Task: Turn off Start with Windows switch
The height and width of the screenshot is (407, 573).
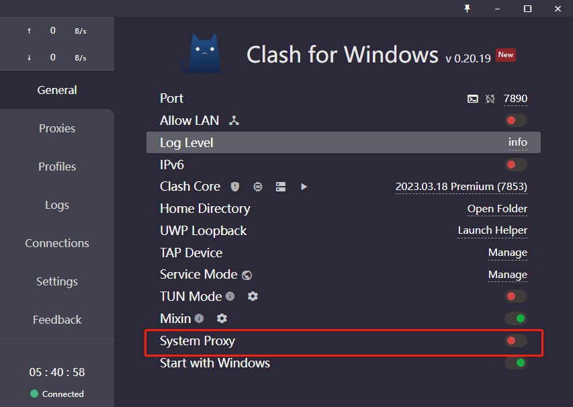Action: (516, 363)
